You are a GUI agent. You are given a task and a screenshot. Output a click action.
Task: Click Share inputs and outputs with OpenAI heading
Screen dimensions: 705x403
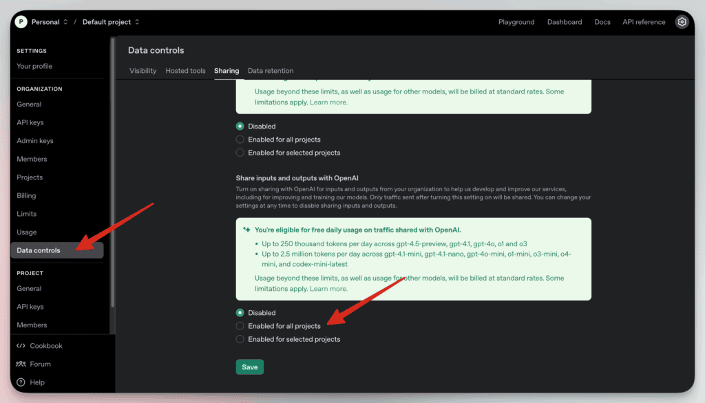tap(297, 178)
